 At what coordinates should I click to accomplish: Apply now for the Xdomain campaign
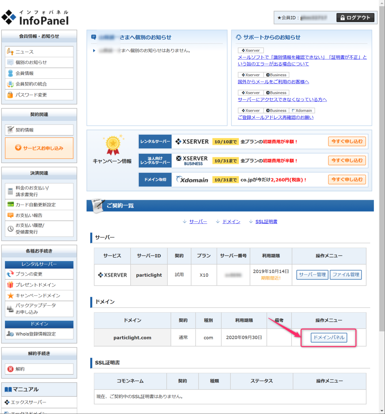pyautogui.click(x=347, y=179)
